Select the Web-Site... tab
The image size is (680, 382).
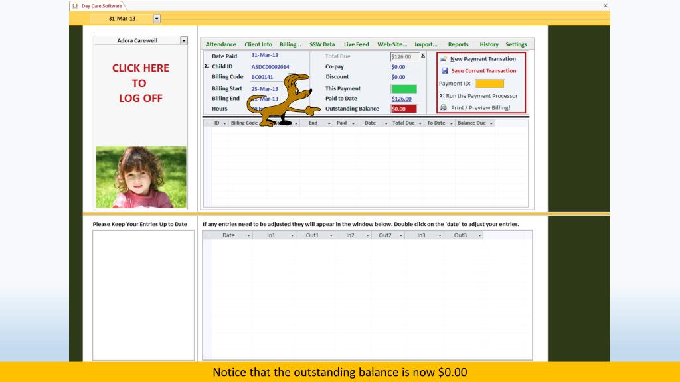(x=392, y=44)
